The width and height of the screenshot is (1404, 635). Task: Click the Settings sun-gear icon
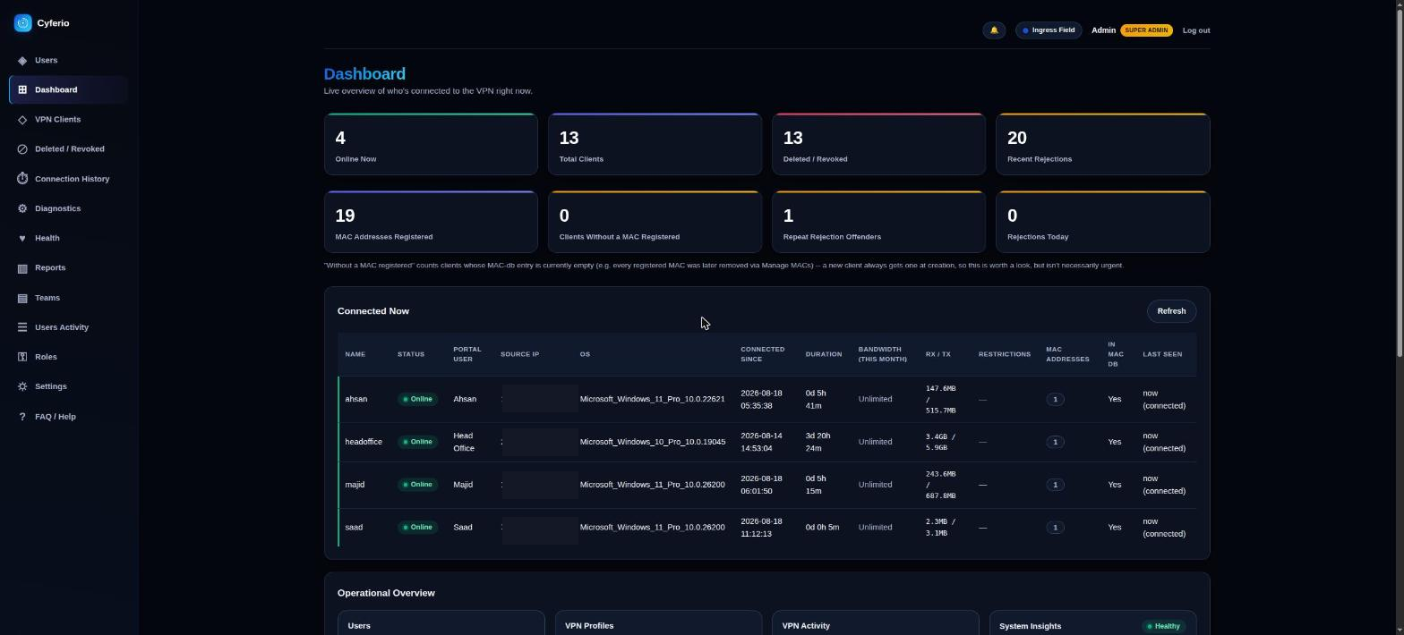point(22,386)
